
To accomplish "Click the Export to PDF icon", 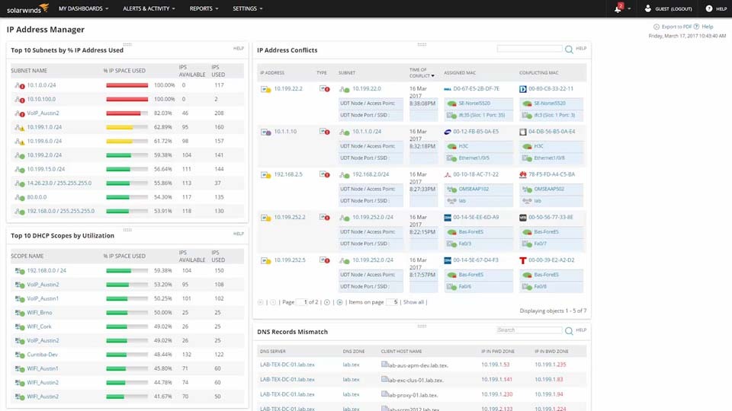I will click(657, 27).
